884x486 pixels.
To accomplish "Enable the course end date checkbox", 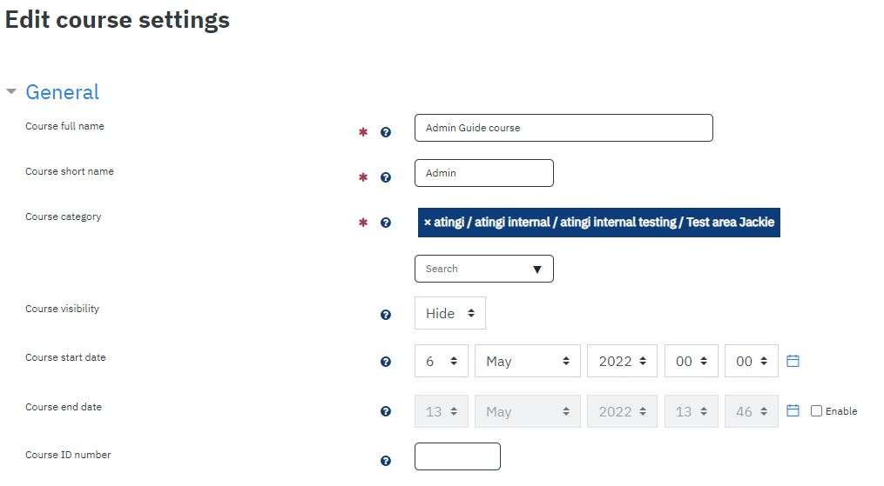I will click(816, 411).
